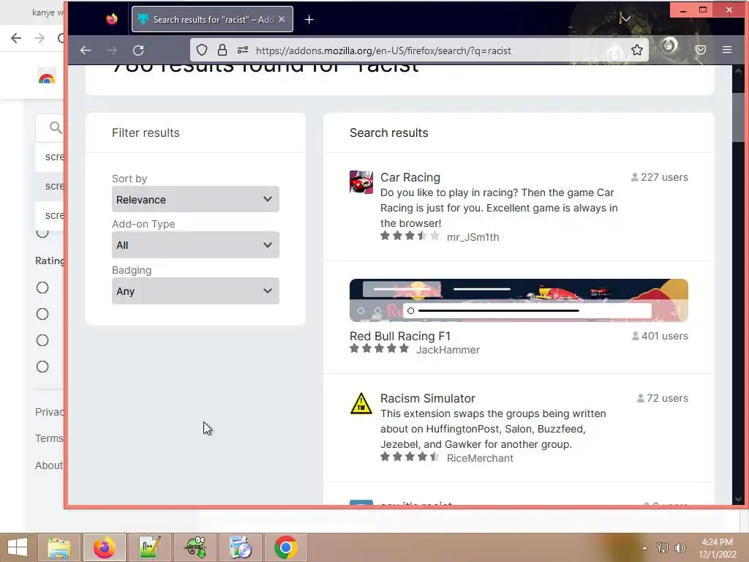
Task: Close the Search results for racist tab
Action: click(282, 19)
